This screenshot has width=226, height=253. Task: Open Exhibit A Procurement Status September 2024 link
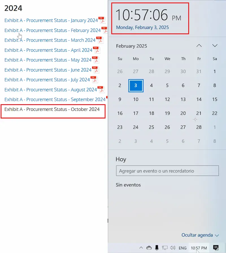coord(55,100)
